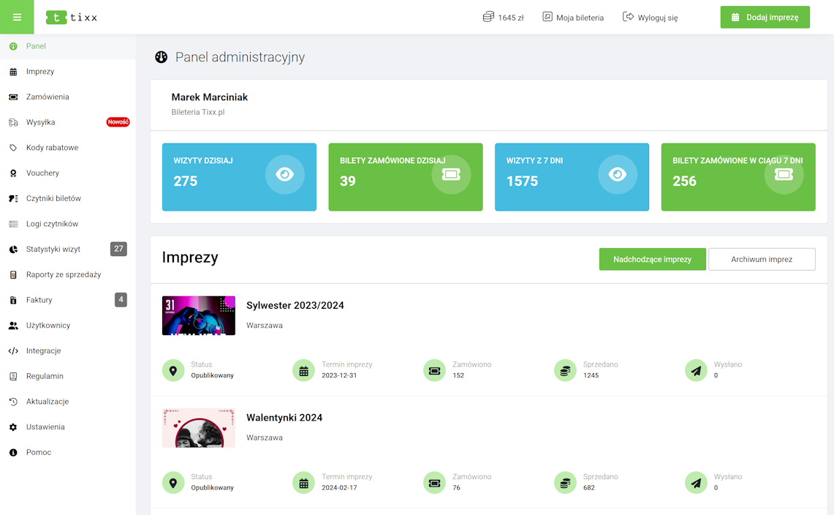This screenshot has height=515, width=834.
Task: Open Czytniki biletów scanner icon
Action: tap(13, 198)
